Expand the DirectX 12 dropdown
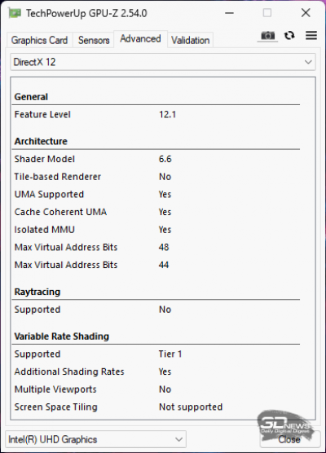 coord(163,62)
